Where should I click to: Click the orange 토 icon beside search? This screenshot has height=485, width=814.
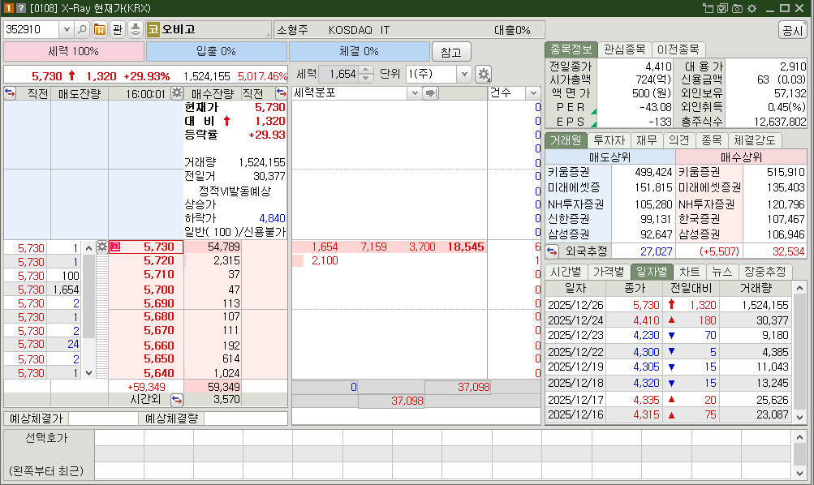pyautogui.click(x=97, y=29)
